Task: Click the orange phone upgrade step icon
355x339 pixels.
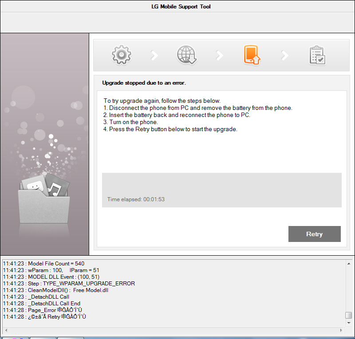Action: [252, 55]
